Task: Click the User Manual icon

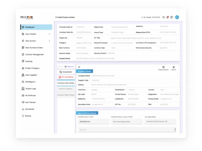Action: click(23, 102)
